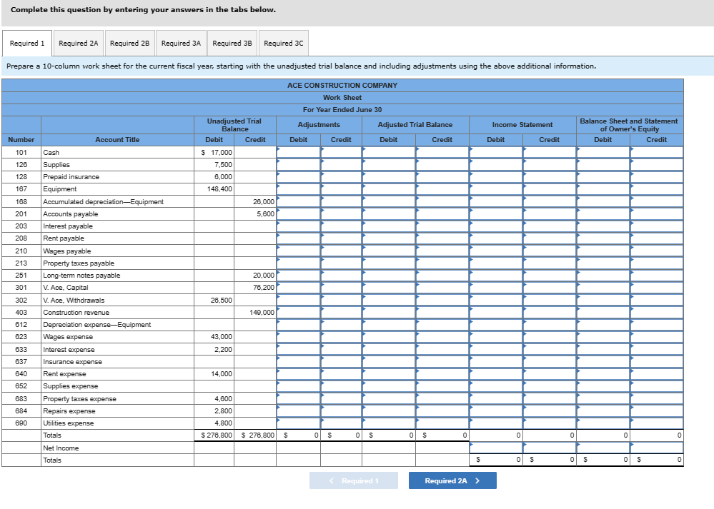Image resolution: width=714 pixels, height=509 pixels.
Task: Click V. Ace, Capital Balance Sheet Credit cell
Action: [657, 288]
